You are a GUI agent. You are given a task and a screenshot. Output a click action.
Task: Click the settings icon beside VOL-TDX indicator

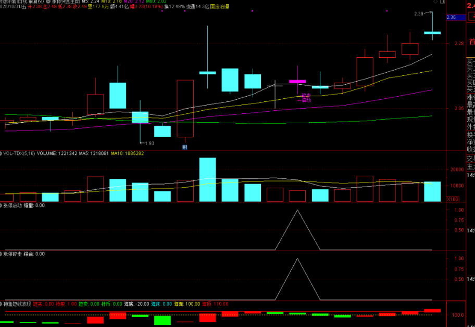2,153
